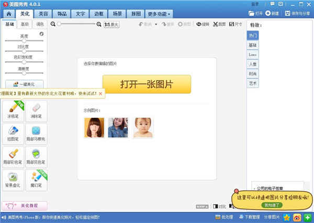Open batch processing (批处理) in status bar
This screenshot has width=314, height=223.
224,217
